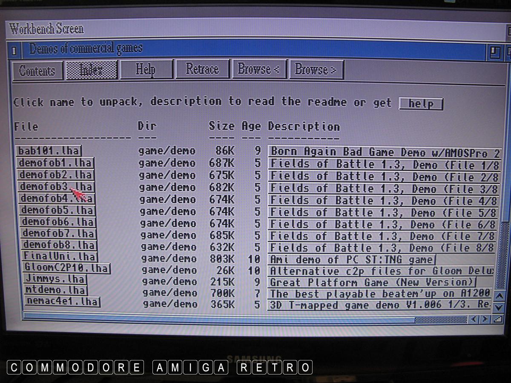Image resolution: width=511 pixels, height=383 pixels.
Task: Click the vertical scroll up arrow
Action: [500, 295]
